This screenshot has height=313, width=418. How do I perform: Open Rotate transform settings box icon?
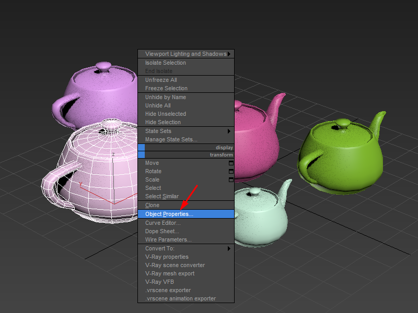click(x=231, y=172)
